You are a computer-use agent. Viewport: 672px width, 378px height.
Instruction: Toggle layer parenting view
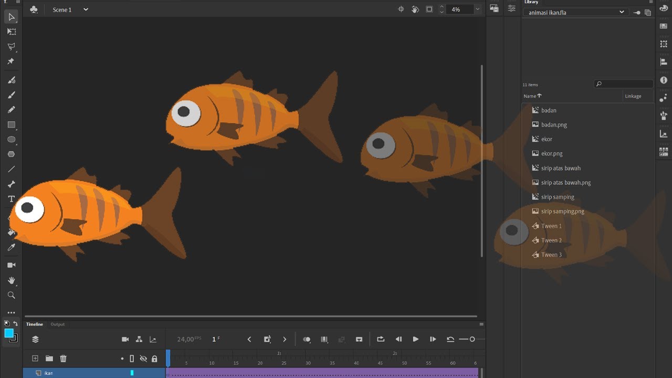[x=139, y=340]
